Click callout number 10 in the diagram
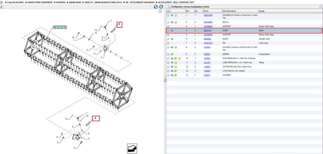The width and height of the screenshot is (323, 154). click(73, 38)
